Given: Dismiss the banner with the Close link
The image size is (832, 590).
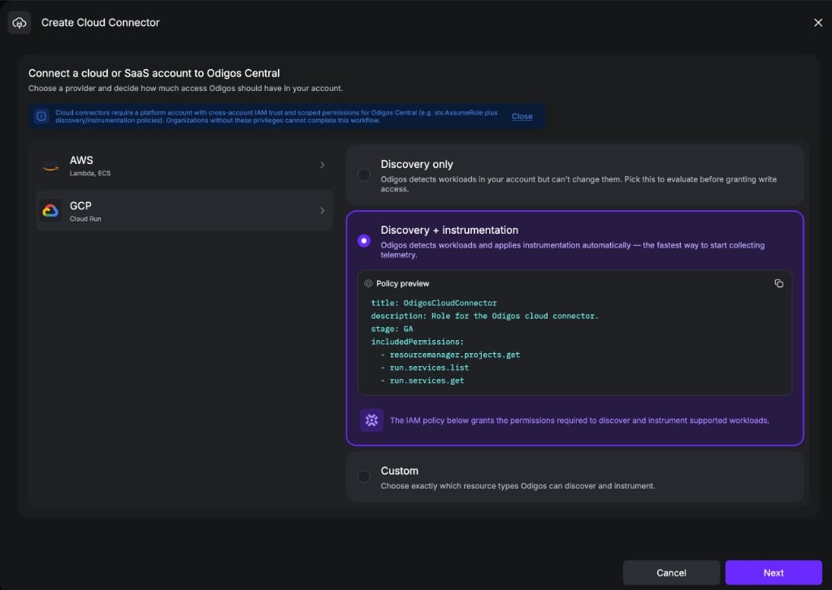Looking at the screenshot, I should pos(522,116).
